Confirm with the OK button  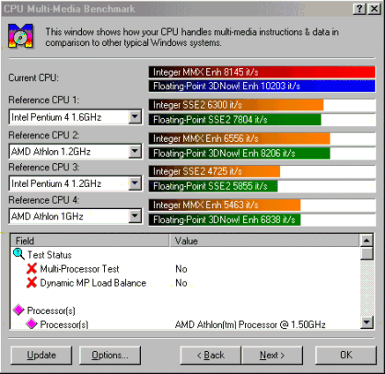(x=345, y=356)
